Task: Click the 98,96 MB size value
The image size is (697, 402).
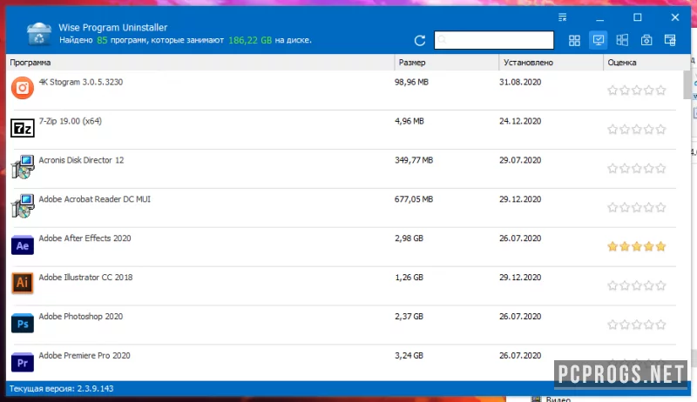Action: pyautogui.click(x=411, y=82)
